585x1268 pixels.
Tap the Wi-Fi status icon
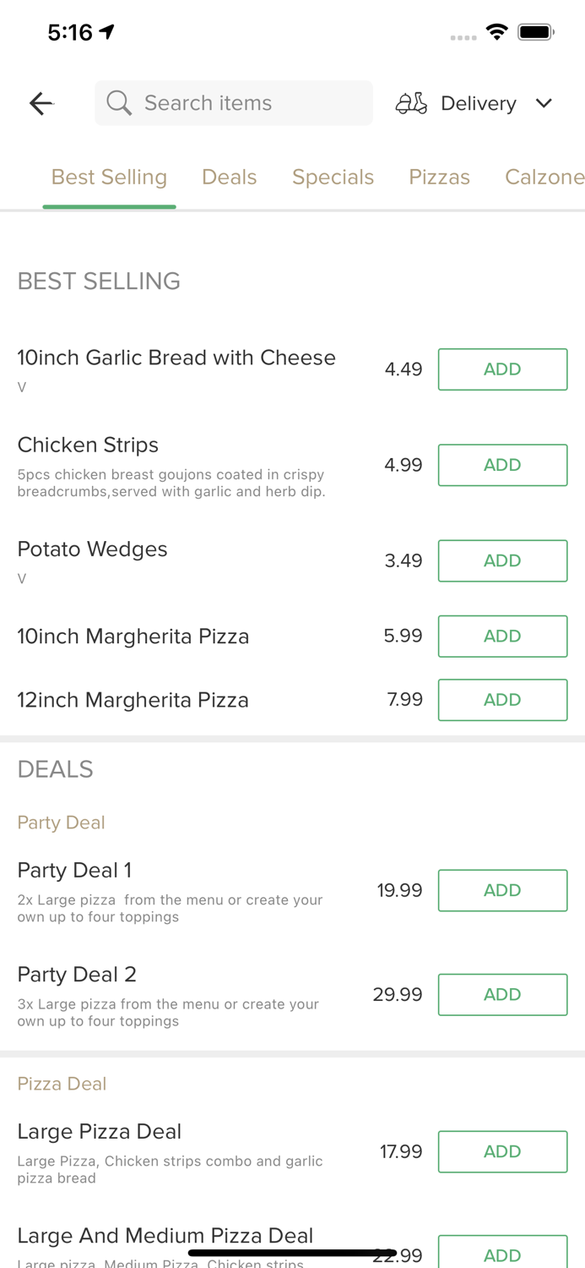pyautogui.click(x=497, y=32)
